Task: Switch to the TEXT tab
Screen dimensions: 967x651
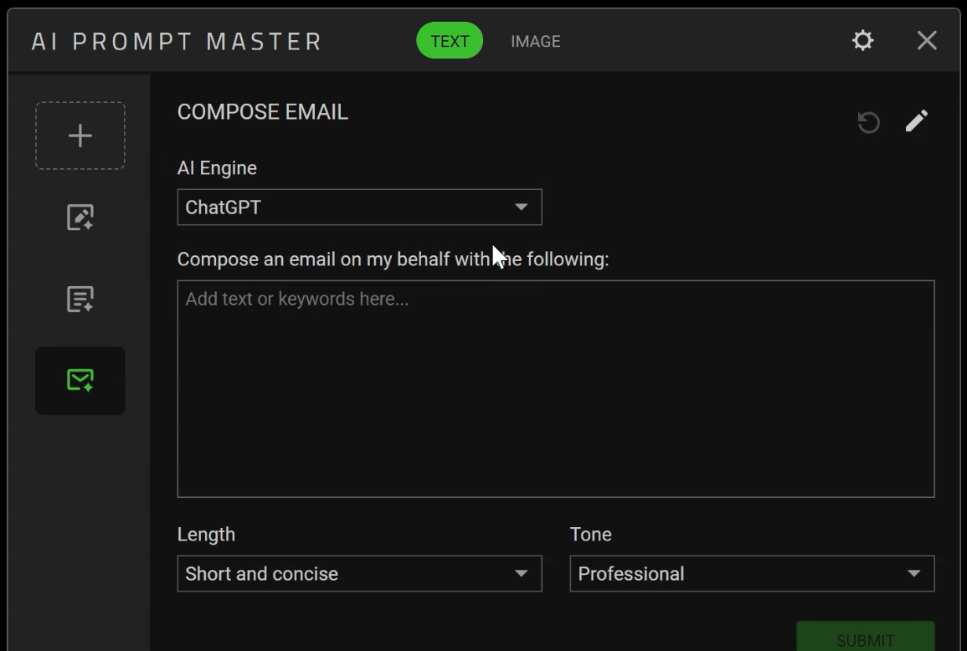Action: pyautogui.click(x=450, y=41)
